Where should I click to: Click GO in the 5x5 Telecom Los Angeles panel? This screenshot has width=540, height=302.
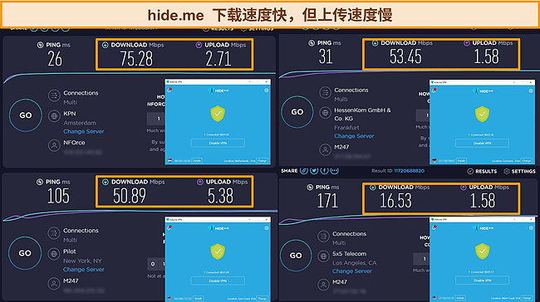[296, 256]
